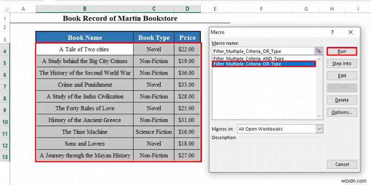
Task: Click the Step Into button
Action: [x=342, y=64]
